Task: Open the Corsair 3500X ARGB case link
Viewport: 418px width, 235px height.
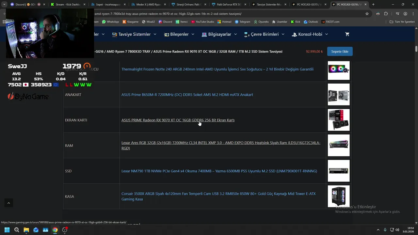Action: (x=218, y=196)
